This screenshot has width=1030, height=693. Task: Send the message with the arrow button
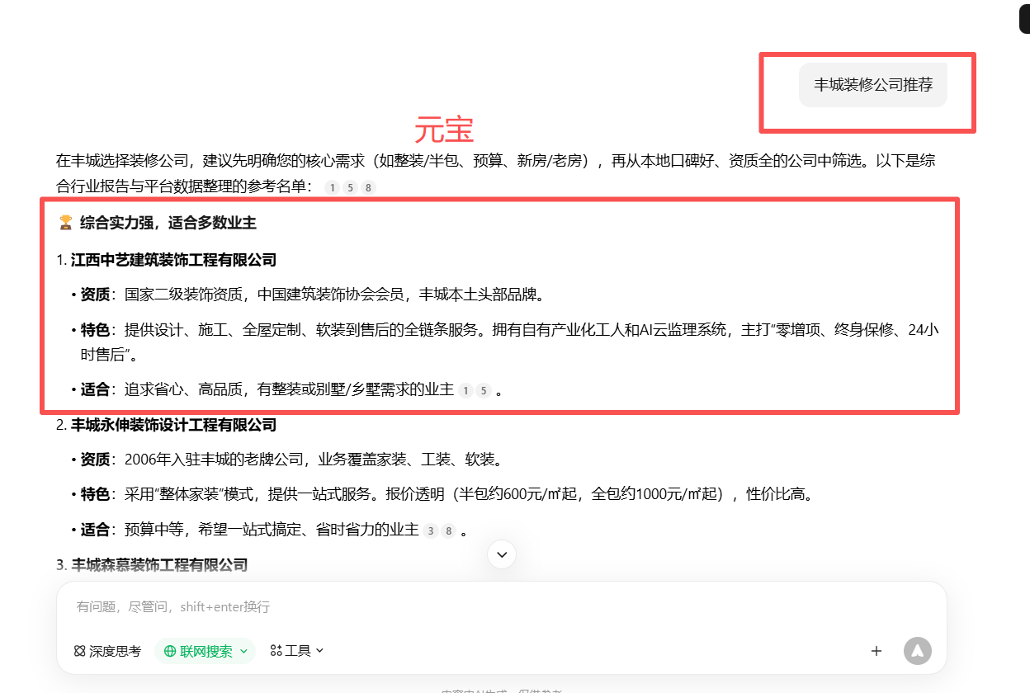pos(918,651)
